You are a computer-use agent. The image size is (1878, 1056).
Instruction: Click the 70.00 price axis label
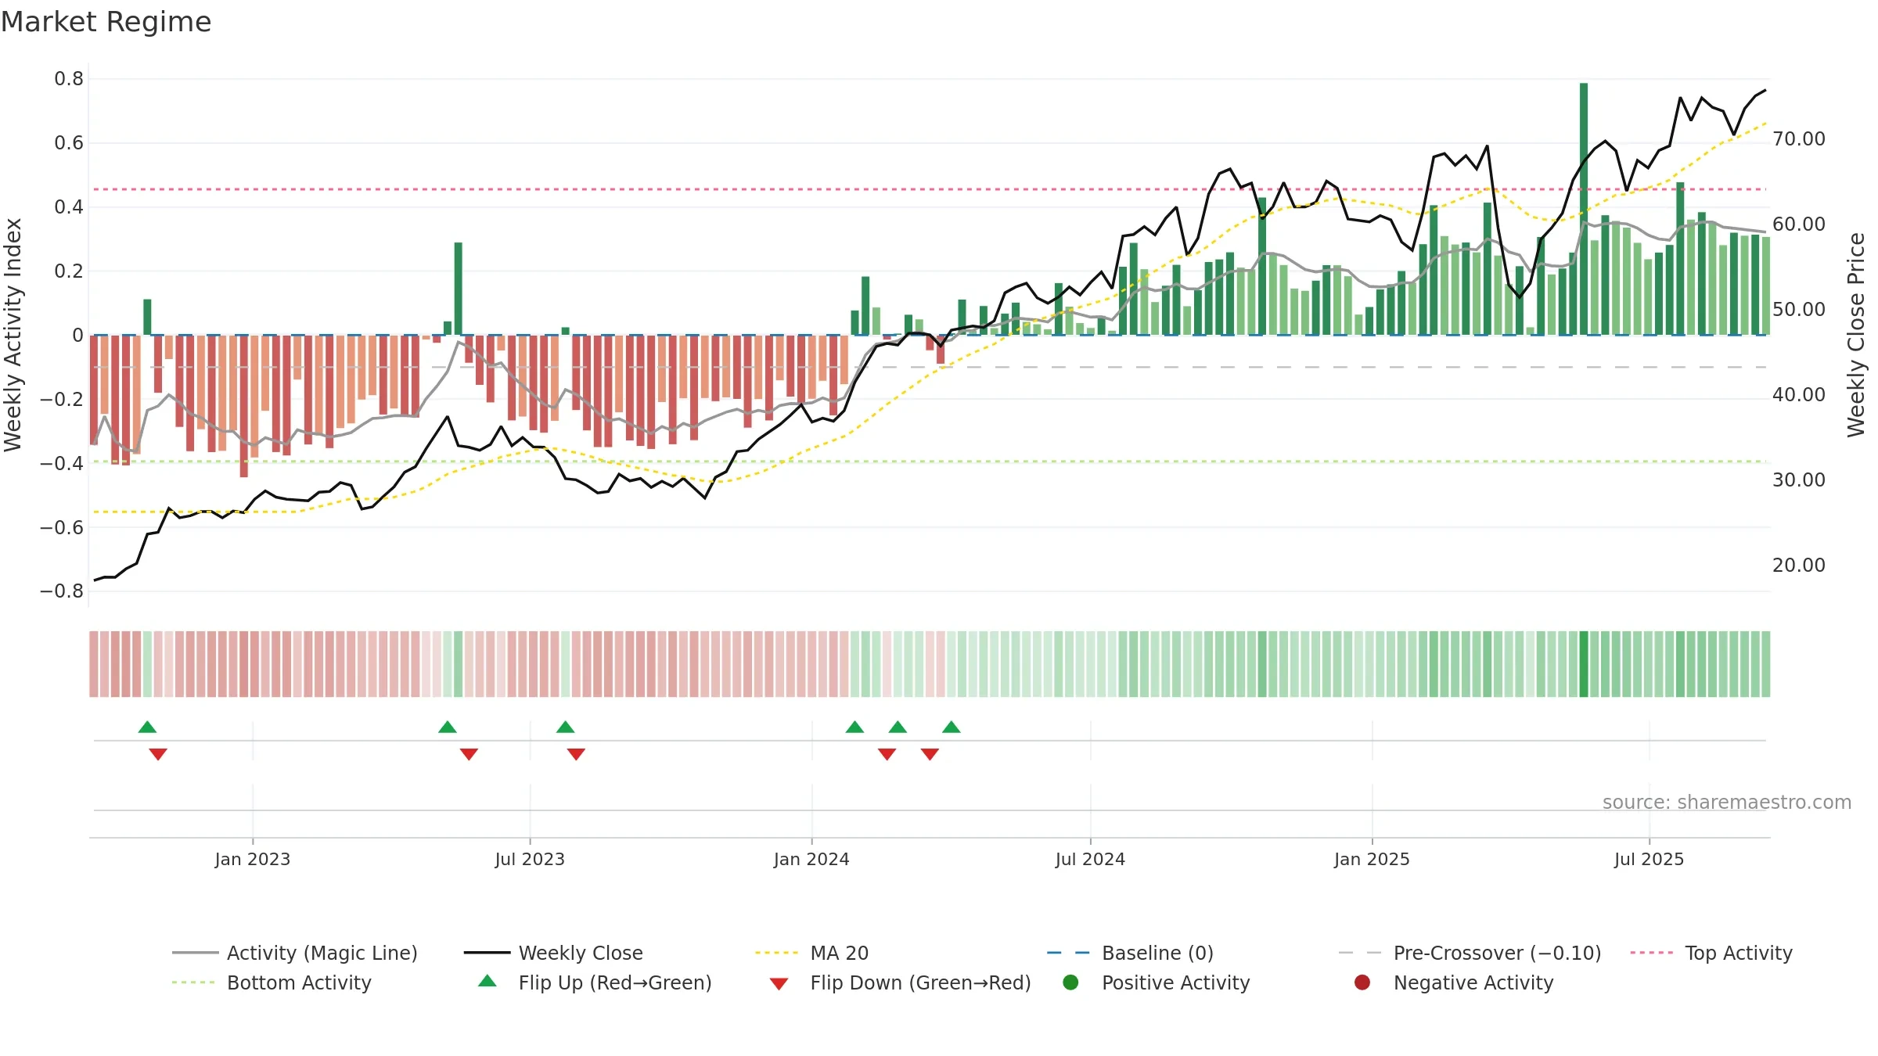coord(1799,139)
